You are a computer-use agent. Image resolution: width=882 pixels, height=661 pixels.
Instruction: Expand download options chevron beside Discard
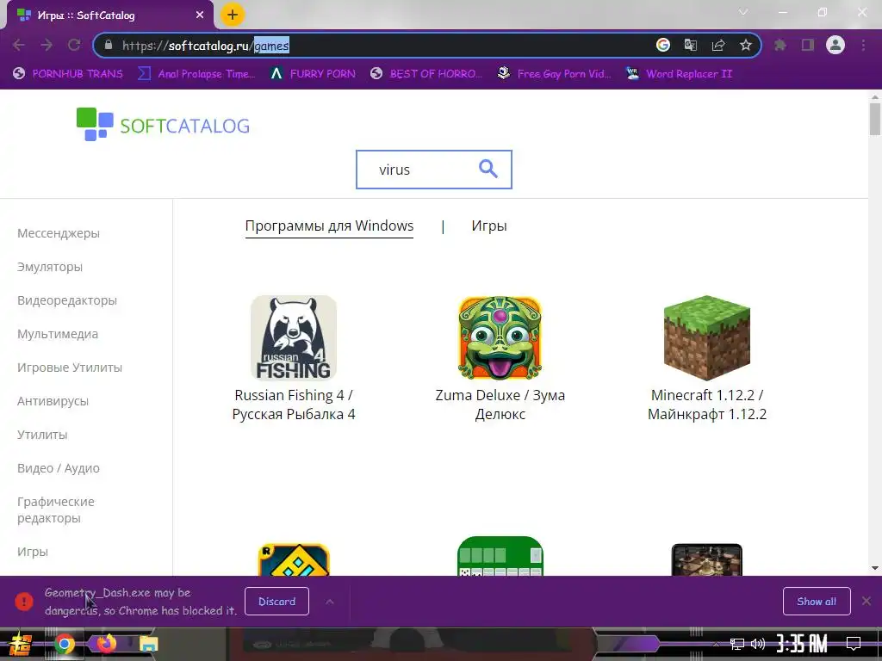tap(330, 602)
